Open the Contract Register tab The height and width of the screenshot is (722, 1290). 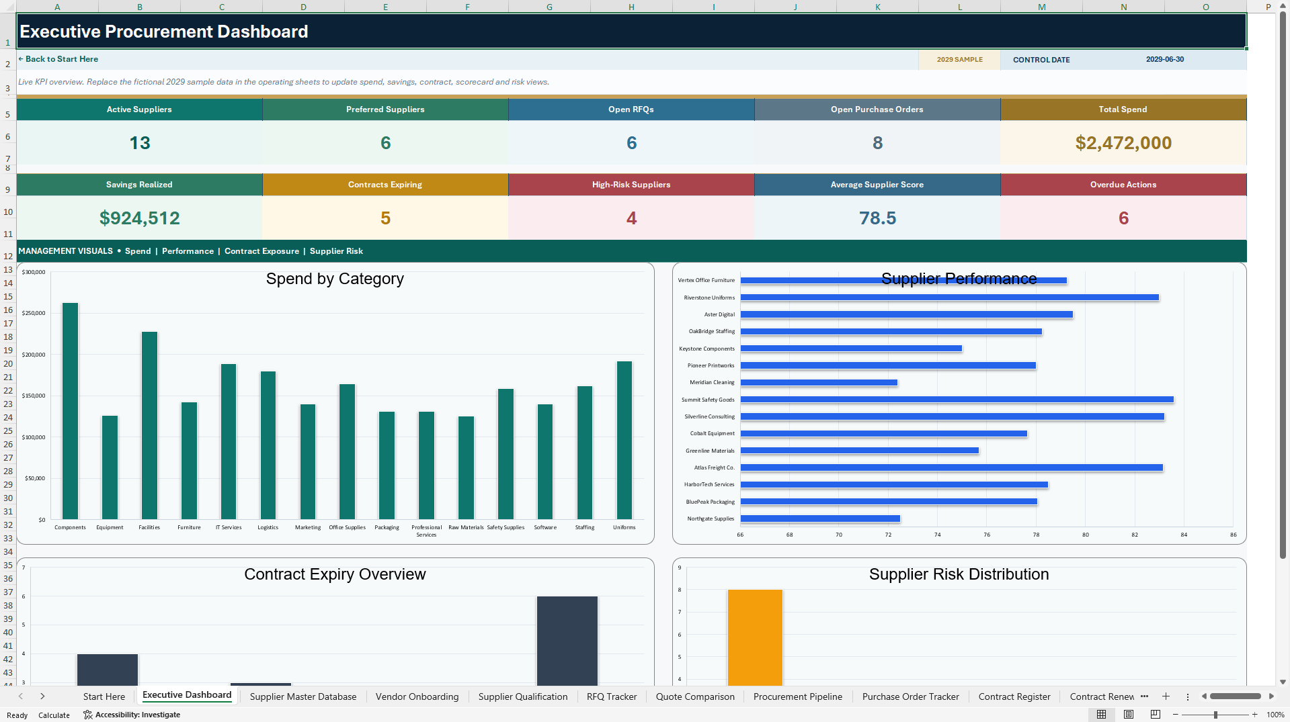(1014, 696)
